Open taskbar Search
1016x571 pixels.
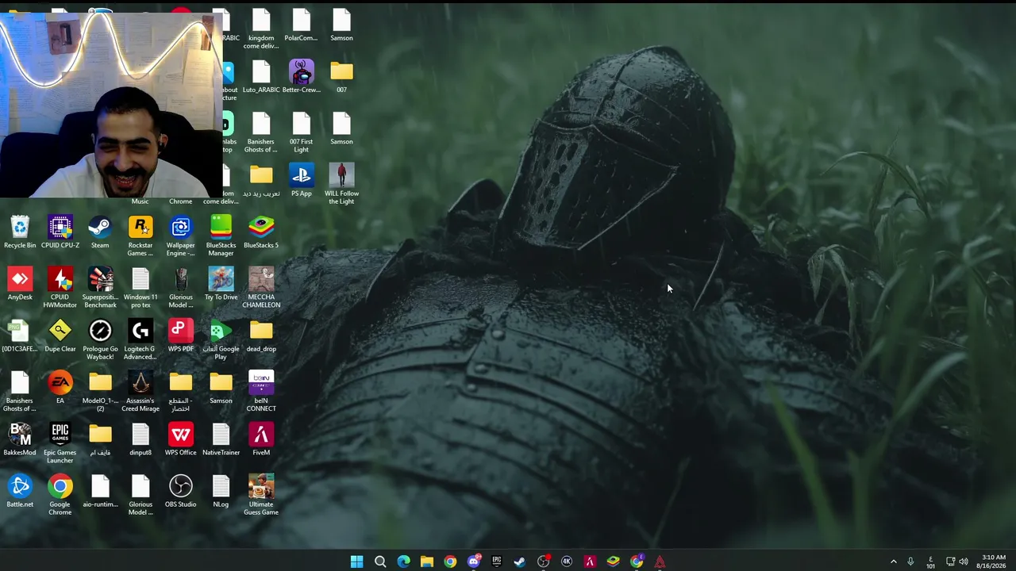click(x=380, y=561)
